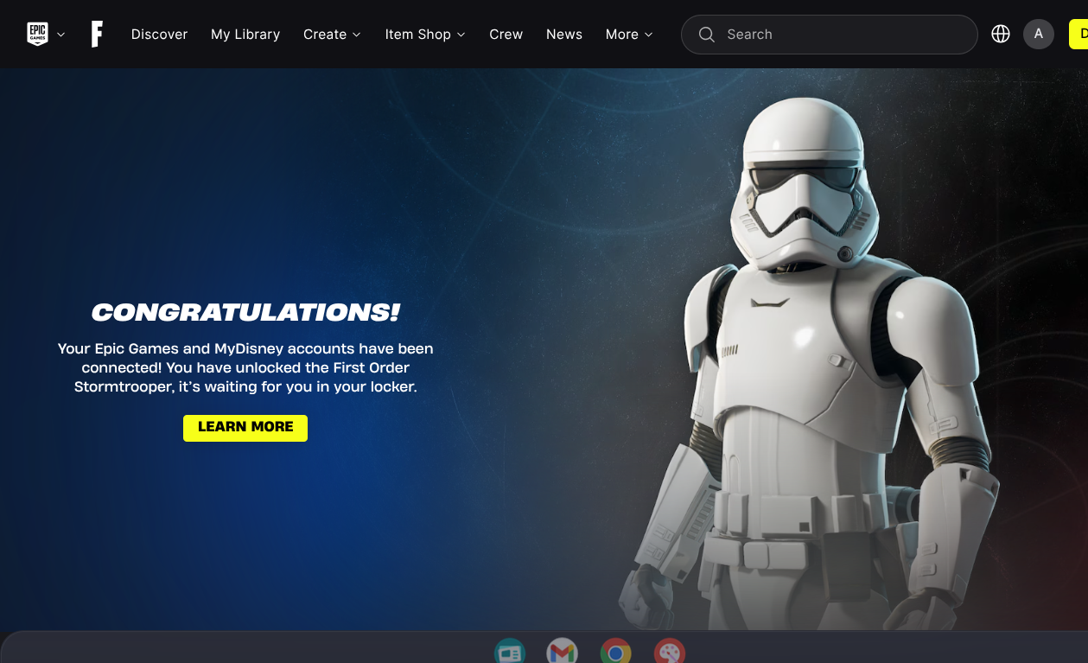This screenshot has width=1088, height=663.
Task: Click the First Order Stormtrooper image
Action: pos(808,363)
